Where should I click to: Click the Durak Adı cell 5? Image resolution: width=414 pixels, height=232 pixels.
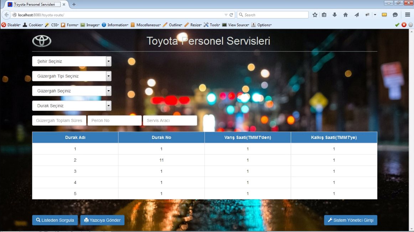coord(75,194)
